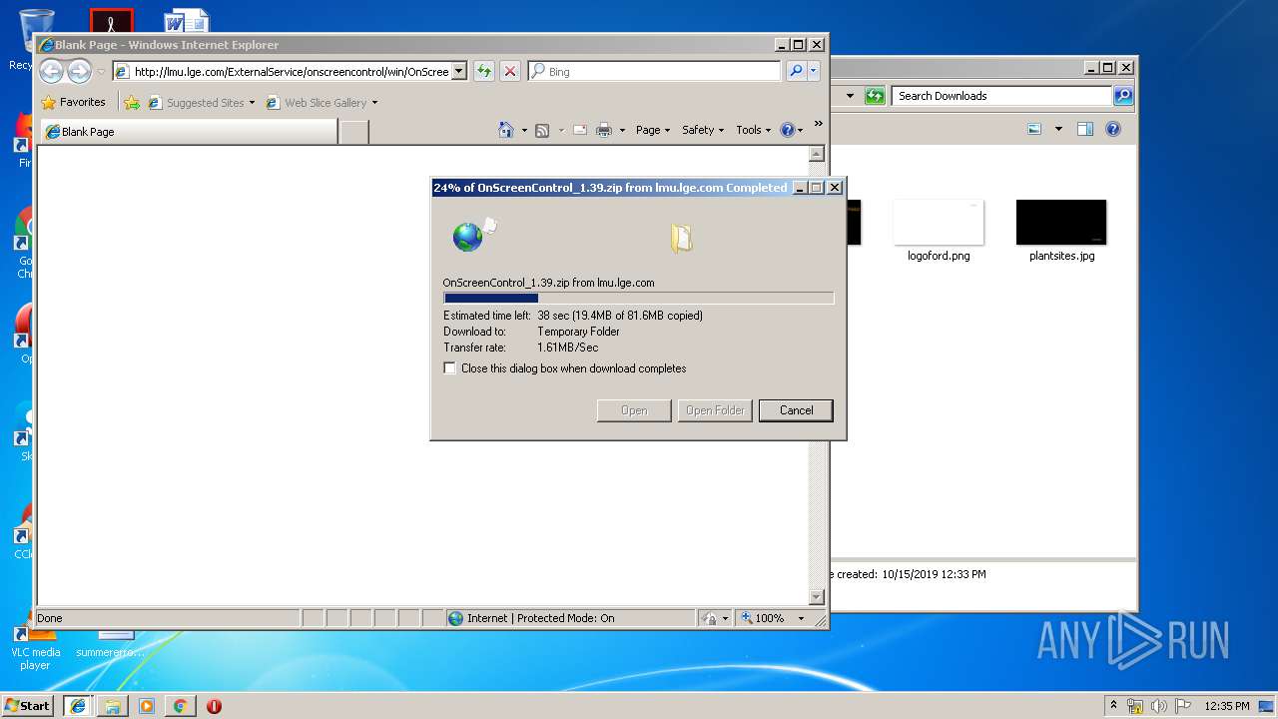1278x719 pixels.
Task: Open the Web Slice Gallery link
Action: (x=321, y=103)
